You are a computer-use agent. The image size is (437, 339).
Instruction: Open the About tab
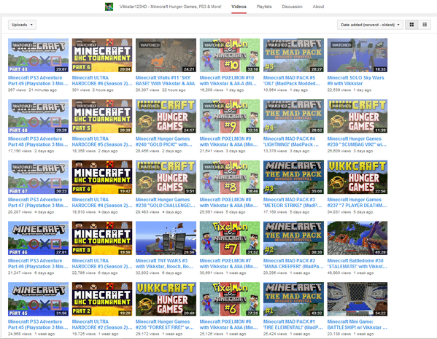(318, 7)
